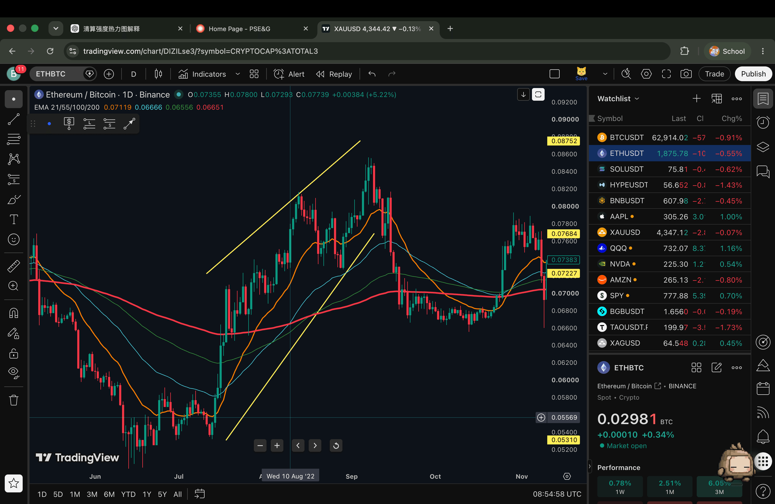Select SOLUSDT in the watchlist

coord(670,169)
